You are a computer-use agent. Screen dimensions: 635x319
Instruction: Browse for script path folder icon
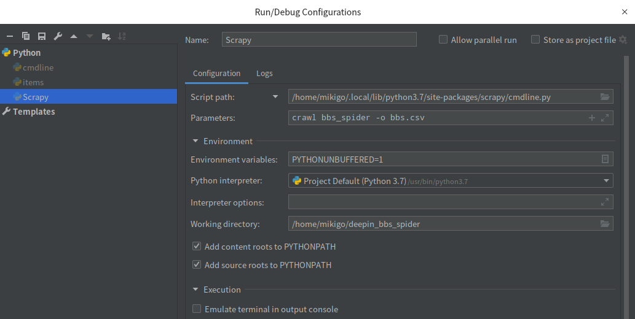coord(605,97)
